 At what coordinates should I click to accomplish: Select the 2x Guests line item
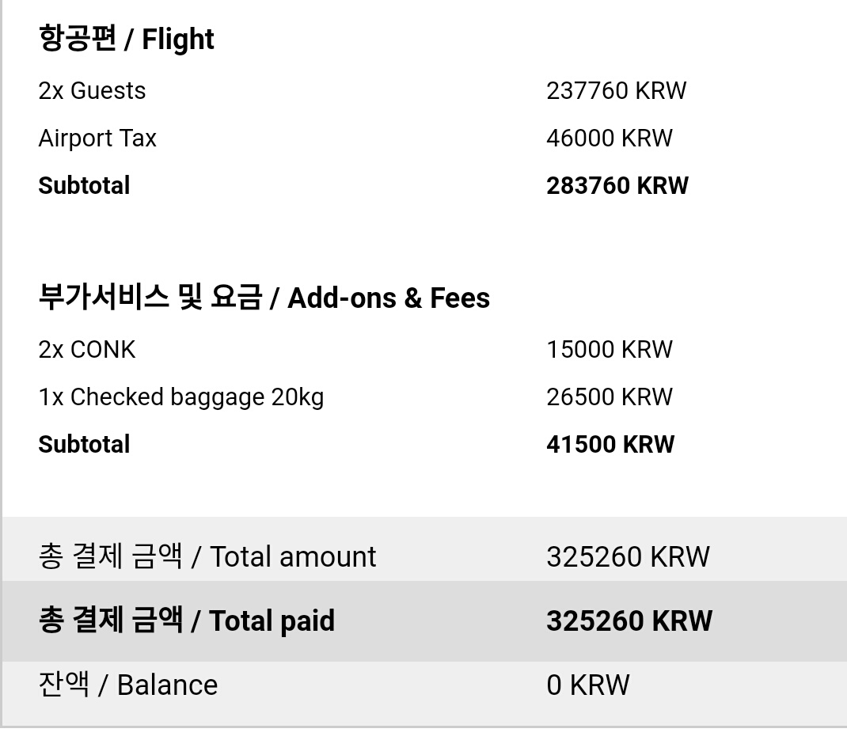(92, 91)
